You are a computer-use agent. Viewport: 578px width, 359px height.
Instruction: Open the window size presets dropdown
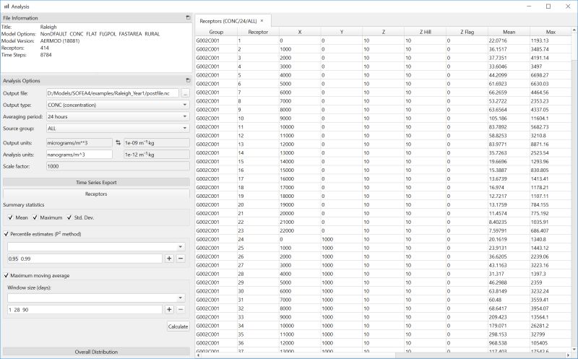pyautogui.click(x=97, y=298)
